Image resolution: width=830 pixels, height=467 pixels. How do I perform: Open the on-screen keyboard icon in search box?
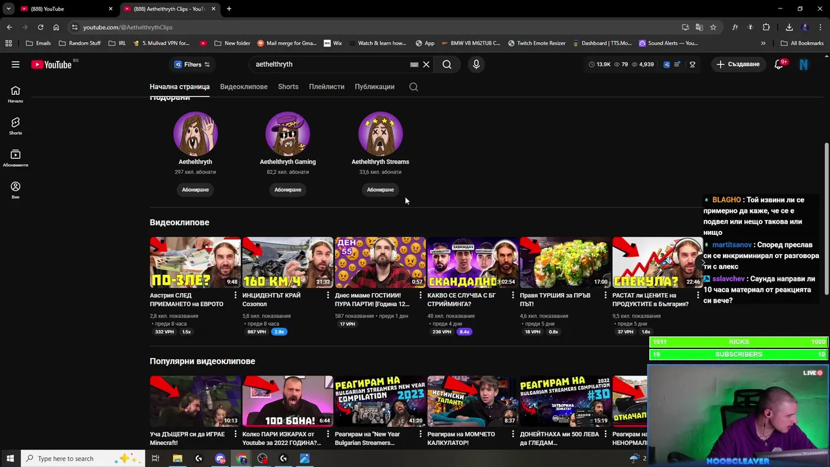click(x=414, y=64)
